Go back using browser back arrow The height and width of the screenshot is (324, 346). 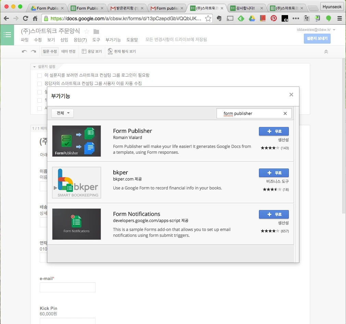tap(7, 18)
